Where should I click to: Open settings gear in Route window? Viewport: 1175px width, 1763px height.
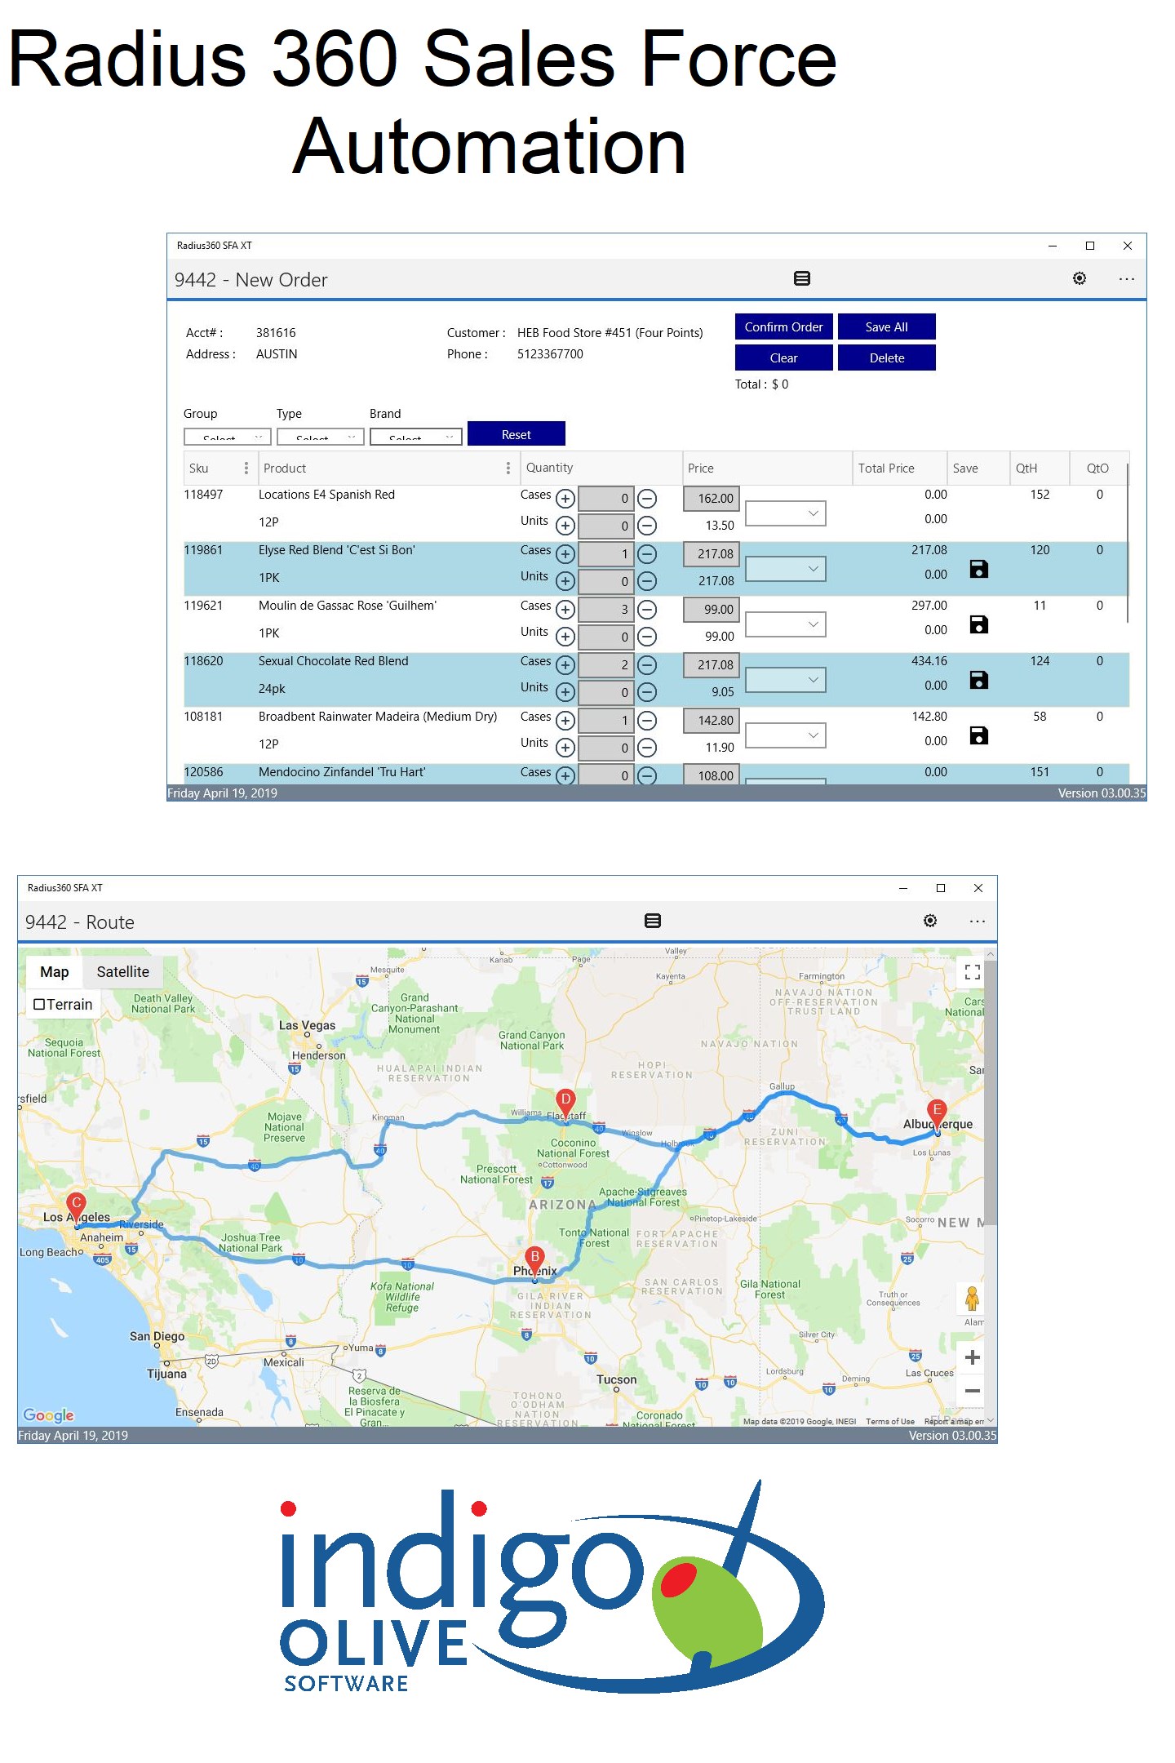(929, 921)
